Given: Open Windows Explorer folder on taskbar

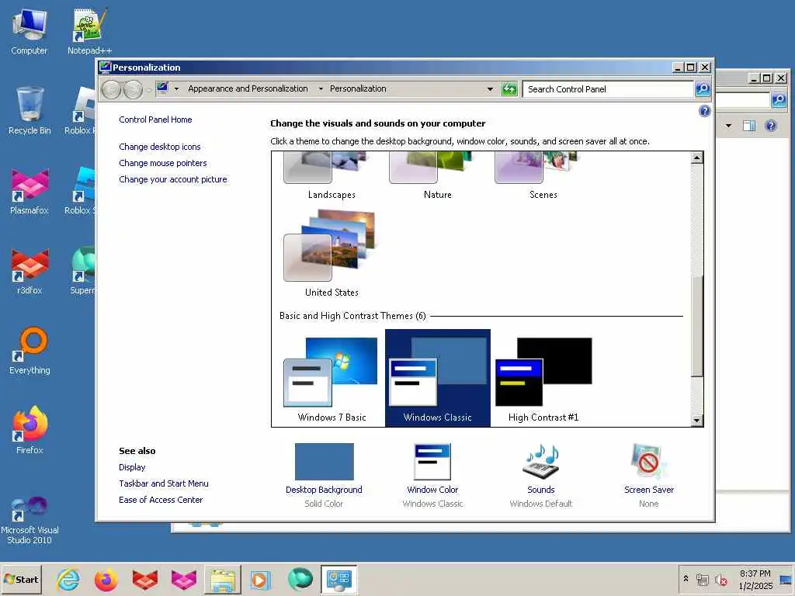Looking at the screenshot, I should 223,580.
